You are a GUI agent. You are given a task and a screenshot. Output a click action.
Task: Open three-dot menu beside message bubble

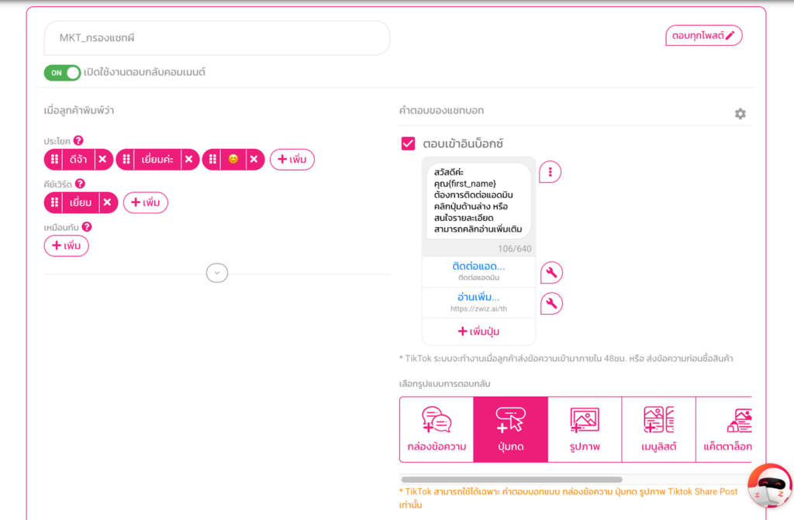tap(550, 172)
